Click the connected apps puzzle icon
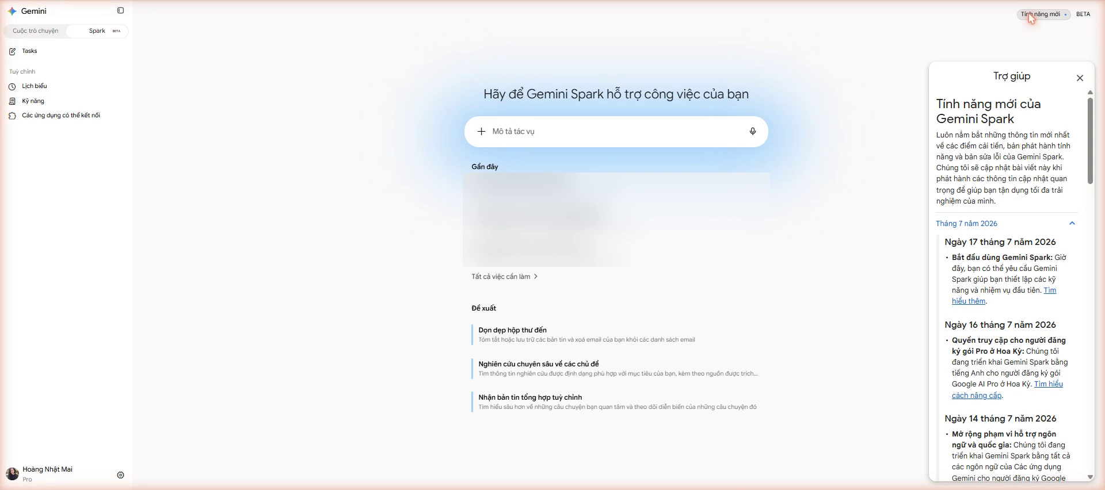The height and width of the screenshot is (490, 1105). 12,116
